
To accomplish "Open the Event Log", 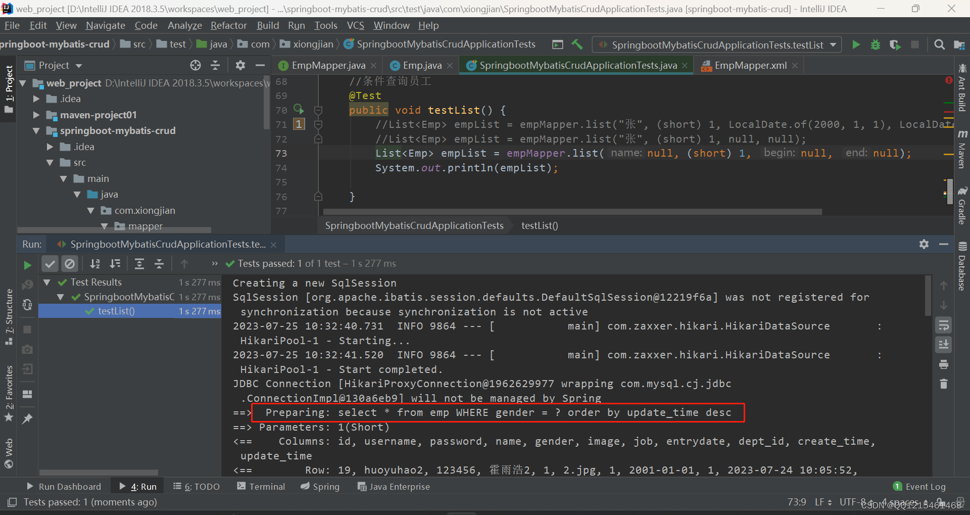I will pyautogui.click(x=919, y=486).
